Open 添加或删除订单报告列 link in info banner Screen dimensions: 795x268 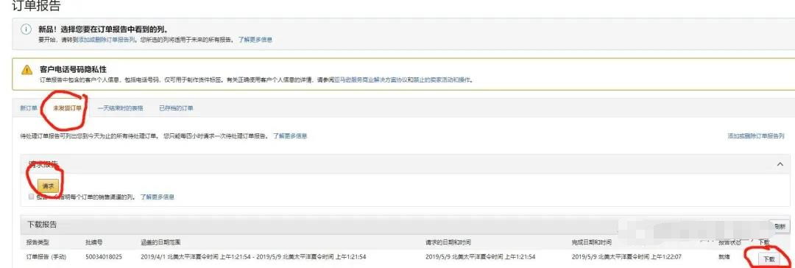click(107, 40)
